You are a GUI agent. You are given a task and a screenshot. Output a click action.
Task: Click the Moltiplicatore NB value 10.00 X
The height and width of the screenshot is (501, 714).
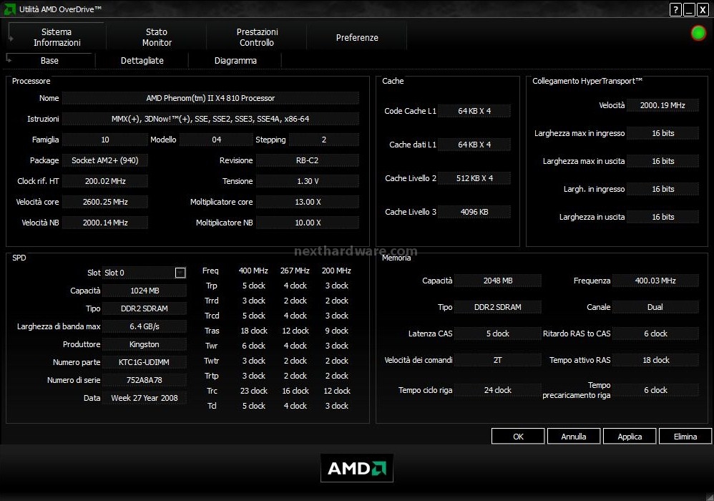(308, 223)
